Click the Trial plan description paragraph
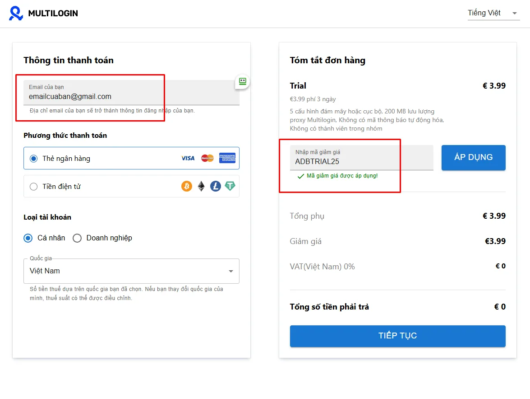The image size is (530, 399). [x=367, y=120]
